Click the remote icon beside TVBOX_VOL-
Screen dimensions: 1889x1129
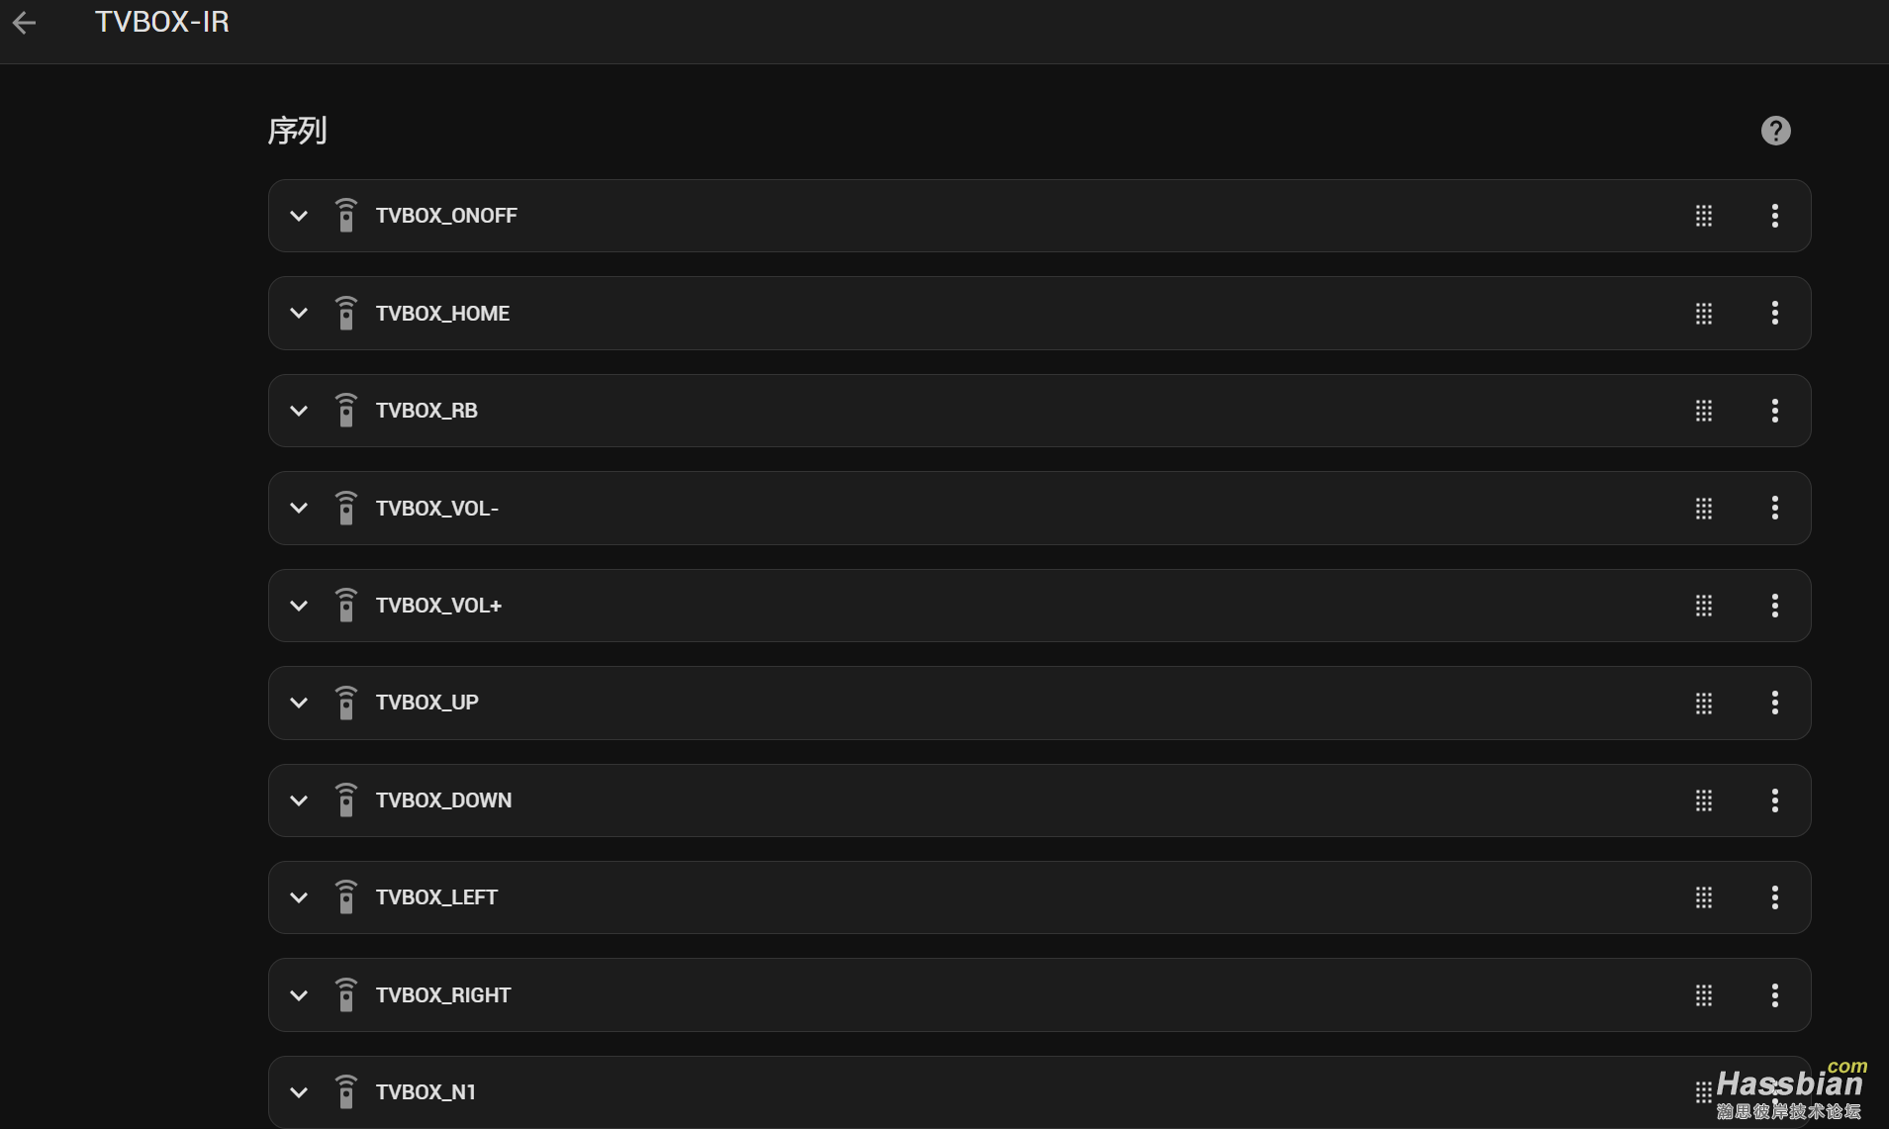(345, 508)
